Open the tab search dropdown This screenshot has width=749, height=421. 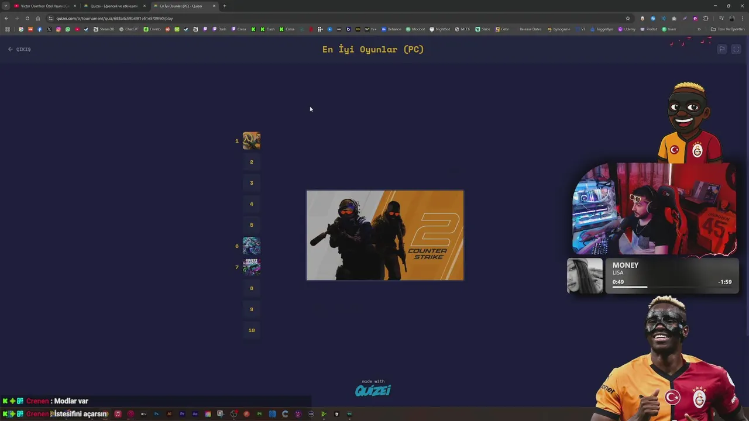point(5,6)
